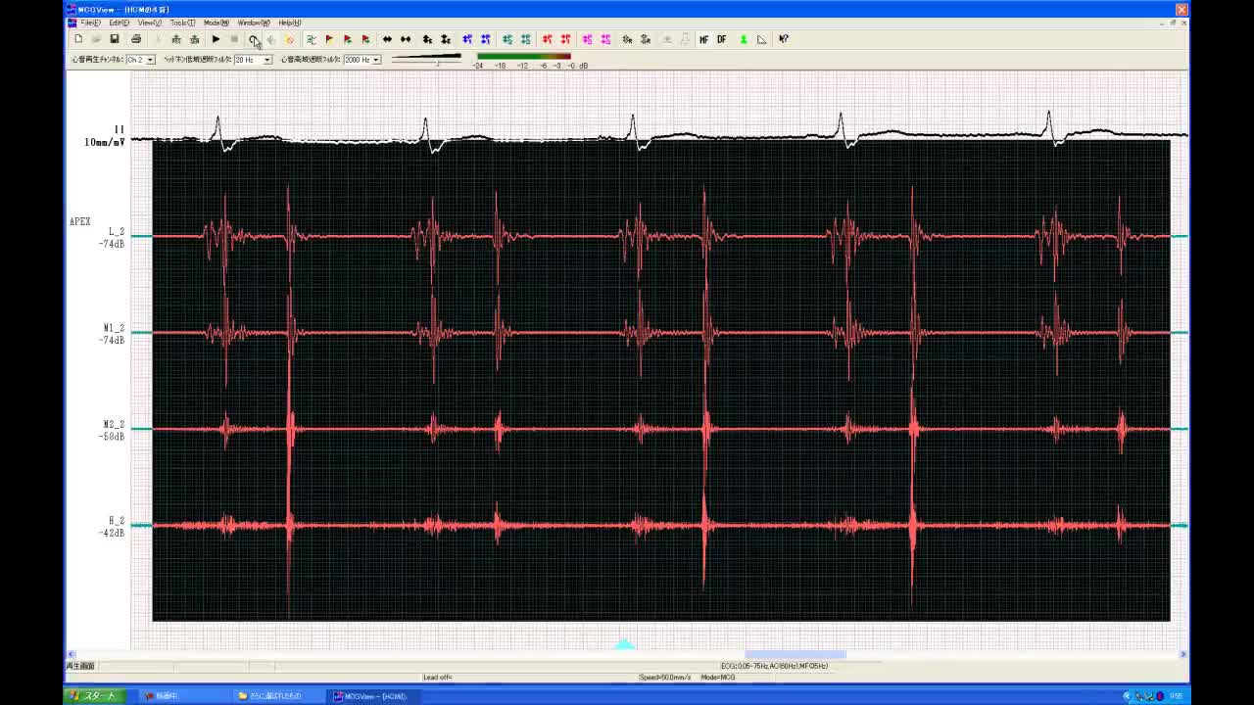Click the MF filter toolbar icon
Screen dimensions: 1254x705
coord(703,39)
